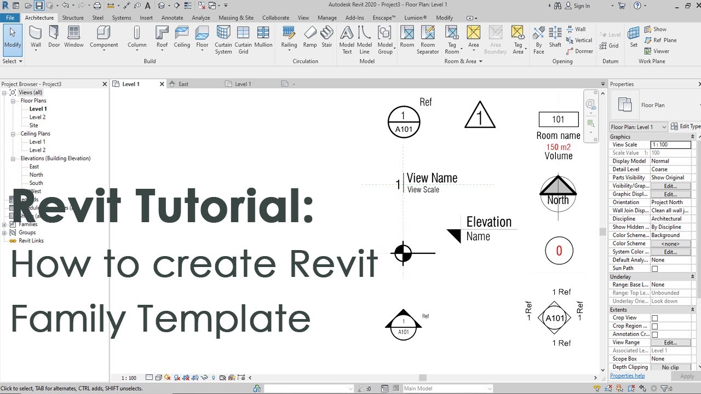Screen dimensions: 701x394
Task: Select the South elevation in Project Browser
Action: tap(36, 183)
